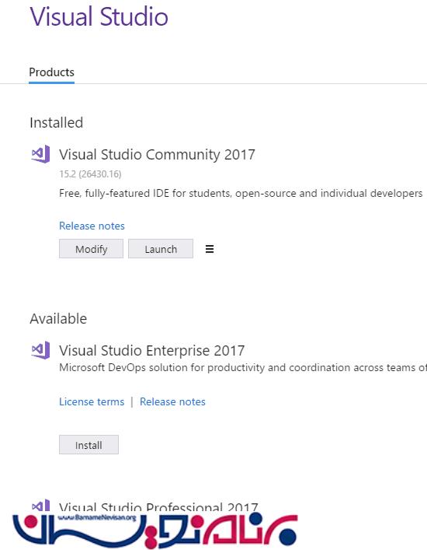Click the Installed section heading
Viewport: 427px width, 550px height.
57,123
